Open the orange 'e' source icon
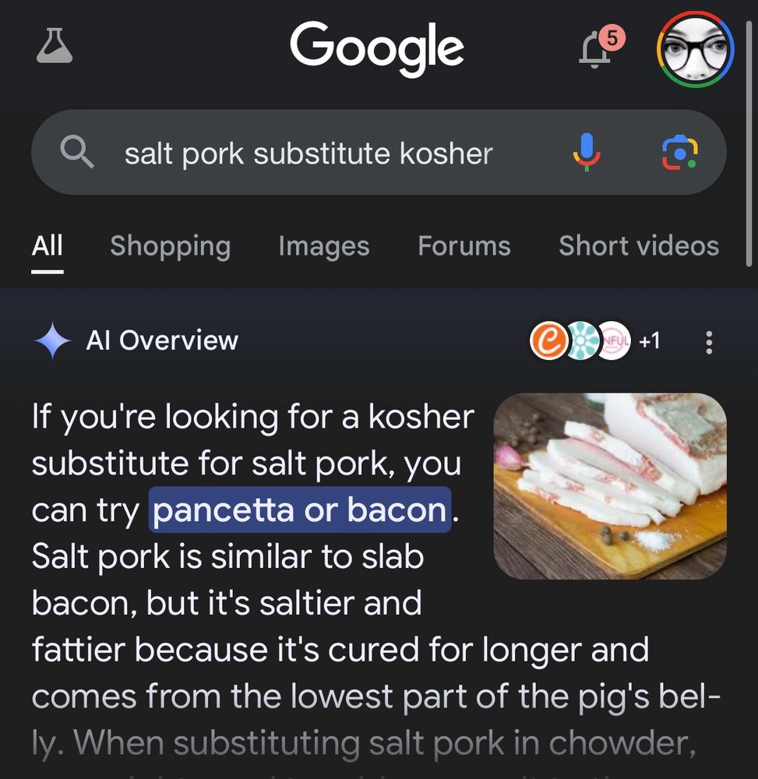758x779 pixels. pos(548,341)
